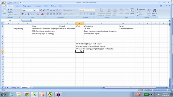Center text horizontally
Image resolution: width=173 pixels, height=97 pixels.
click(51, 14)
